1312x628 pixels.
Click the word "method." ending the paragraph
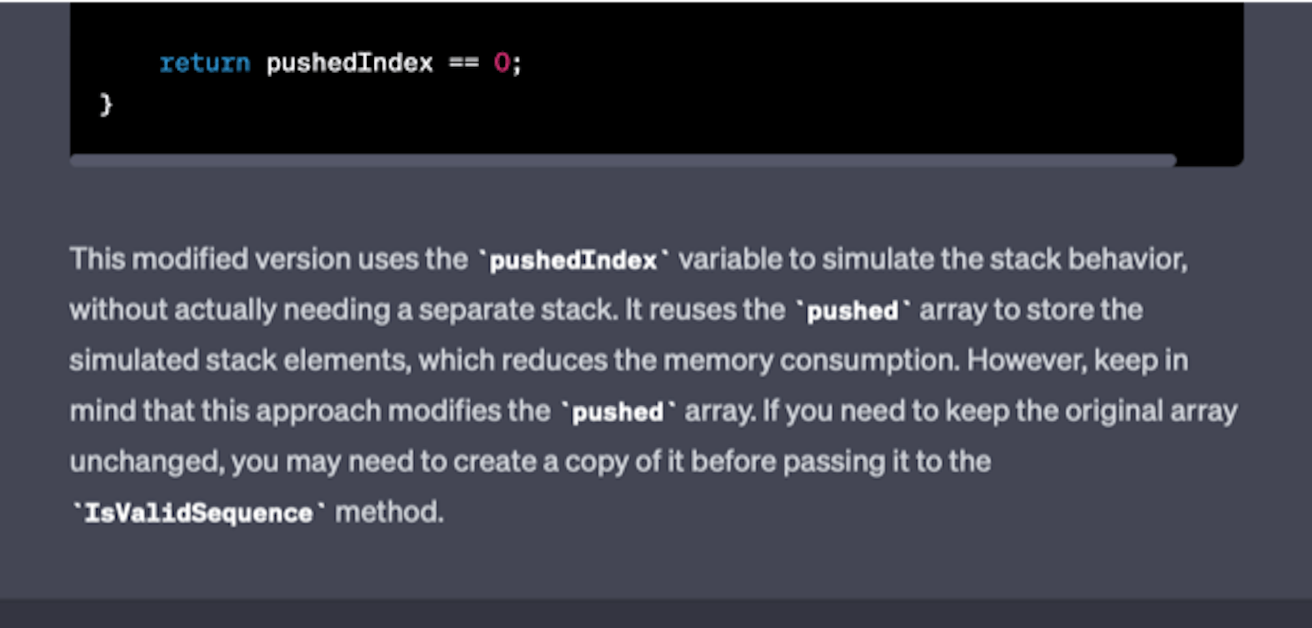click(389, 512)
